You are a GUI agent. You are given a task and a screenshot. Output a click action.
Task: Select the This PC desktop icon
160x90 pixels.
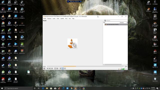point(3,59)
